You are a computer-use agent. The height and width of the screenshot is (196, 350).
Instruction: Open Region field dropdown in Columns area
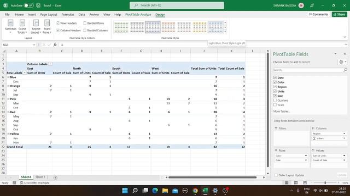click(x=344, y=133)
